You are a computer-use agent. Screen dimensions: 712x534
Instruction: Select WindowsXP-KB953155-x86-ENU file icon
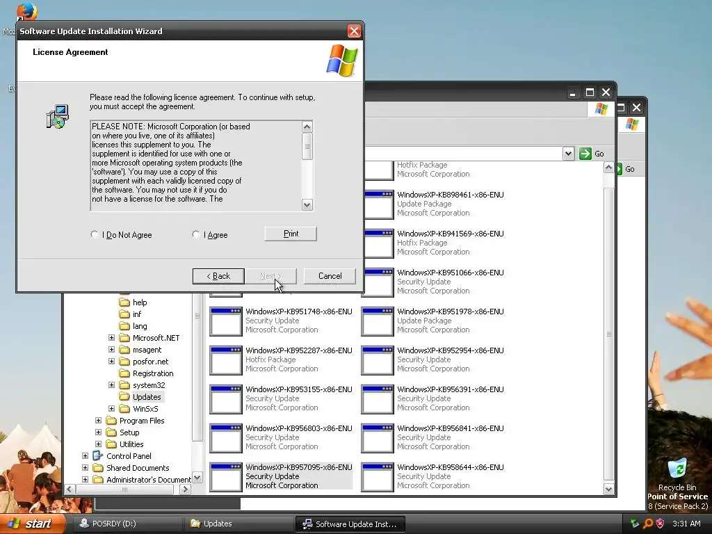[x=226, y=400]
